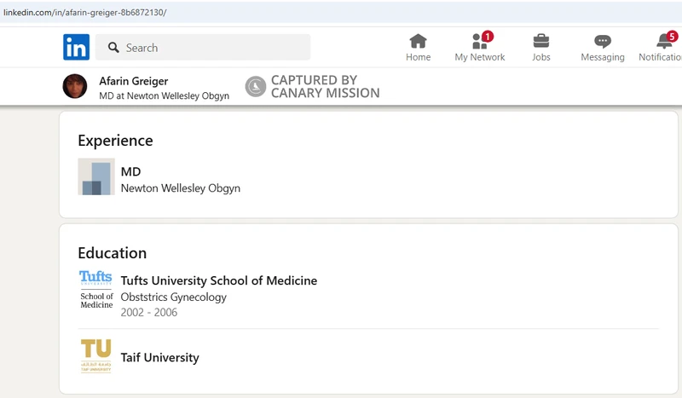Open the Jobs briefcase icon
The width and height of the screenshot is (682, 398).
540,41
